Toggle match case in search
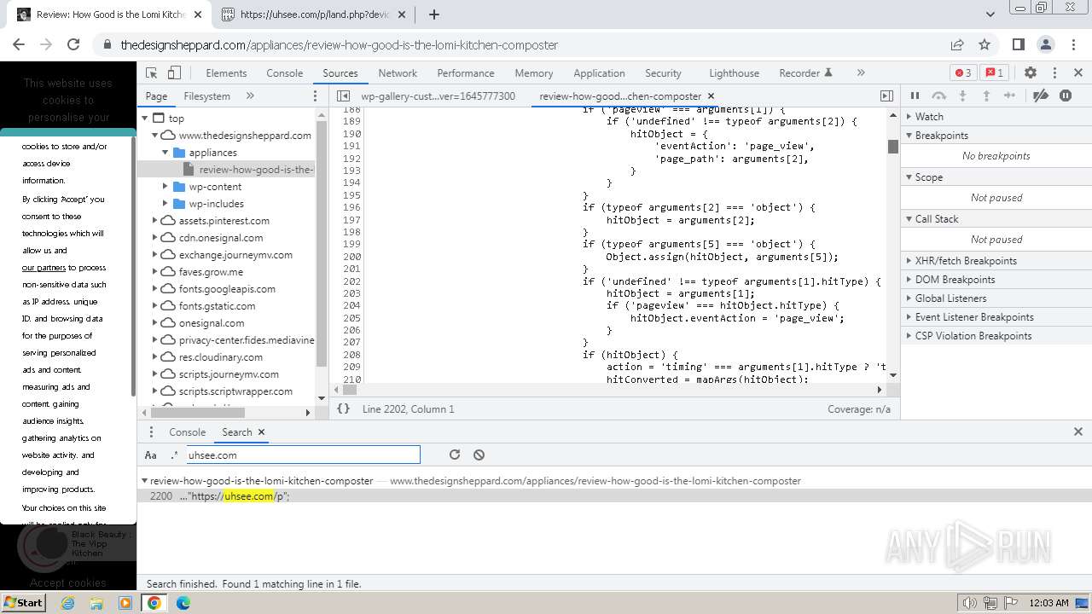Image resolution: width=1092 pixels, height=614 pixels. click(x=151, y=455)
